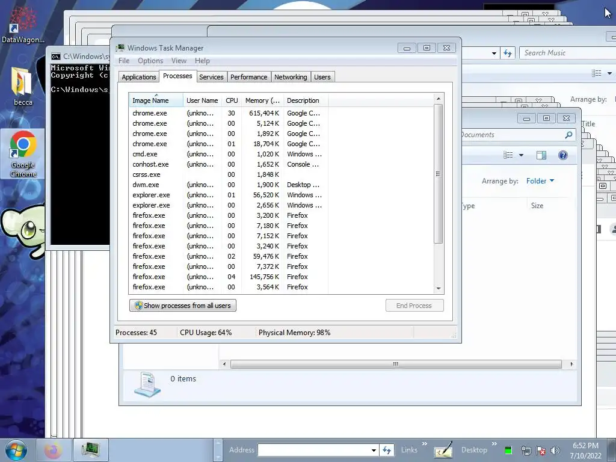This screenshot has height=462, width=616.
Task: Open Action Center flag tray icon
Action: click(x=541, y=450)
